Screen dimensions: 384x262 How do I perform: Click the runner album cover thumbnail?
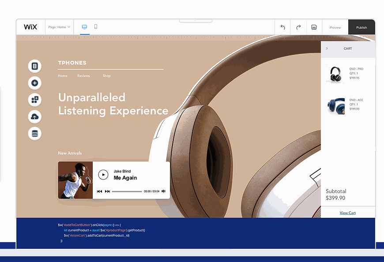tap(75, 180)
